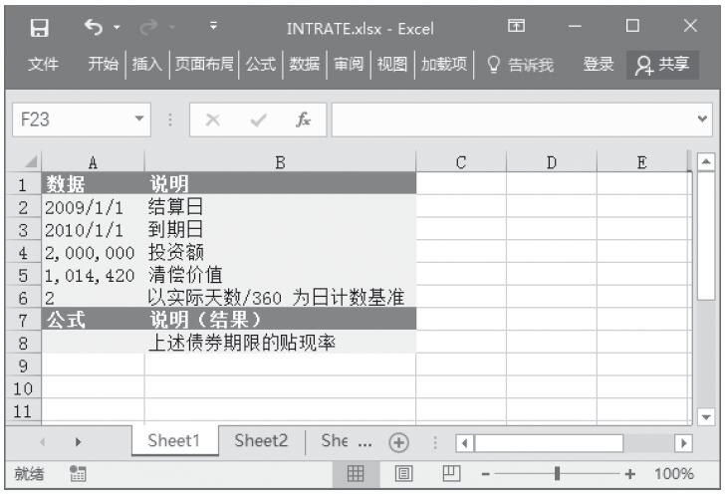Switch to the Sheet2 tab
The image size is (726, 495).
(261, 441)
